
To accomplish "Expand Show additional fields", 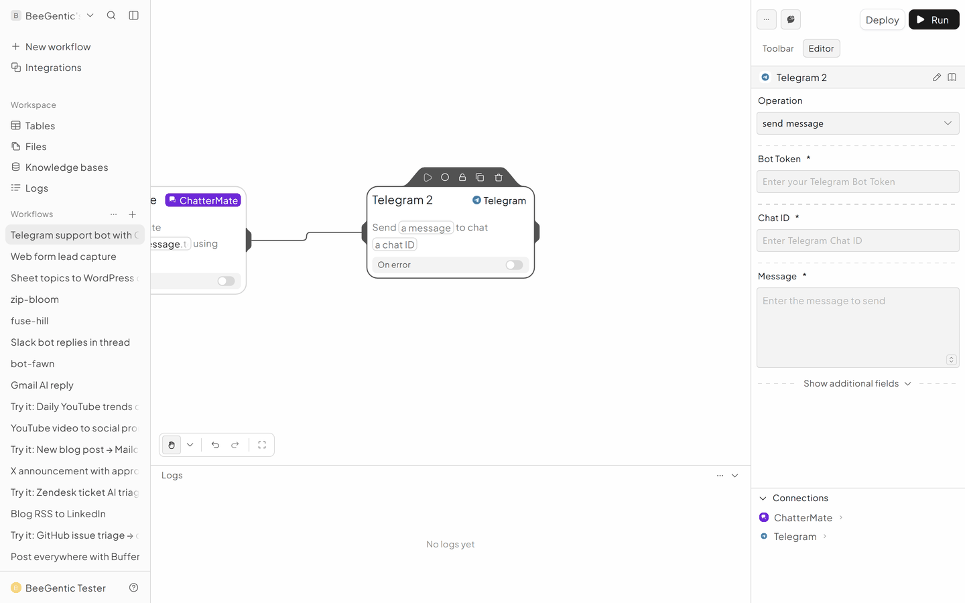I will tap(858, 384).
